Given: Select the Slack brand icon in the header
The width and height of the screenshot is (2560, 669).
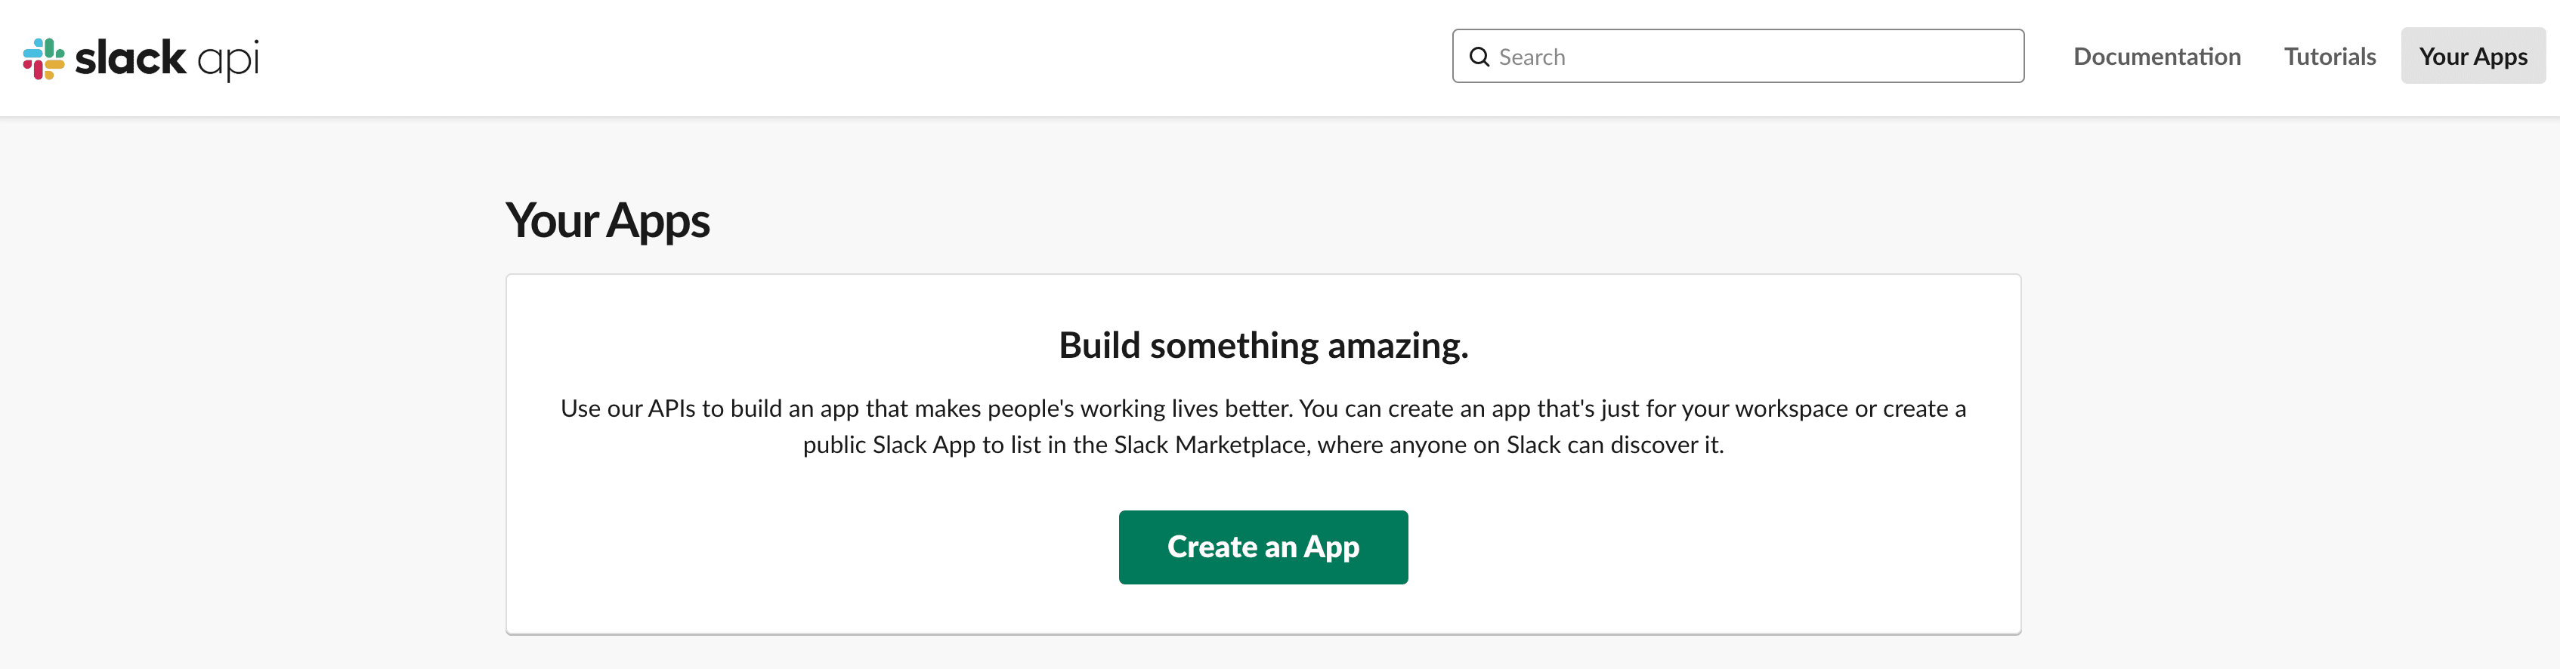Looking at the screenshot, I should click(x=44, y=57).
